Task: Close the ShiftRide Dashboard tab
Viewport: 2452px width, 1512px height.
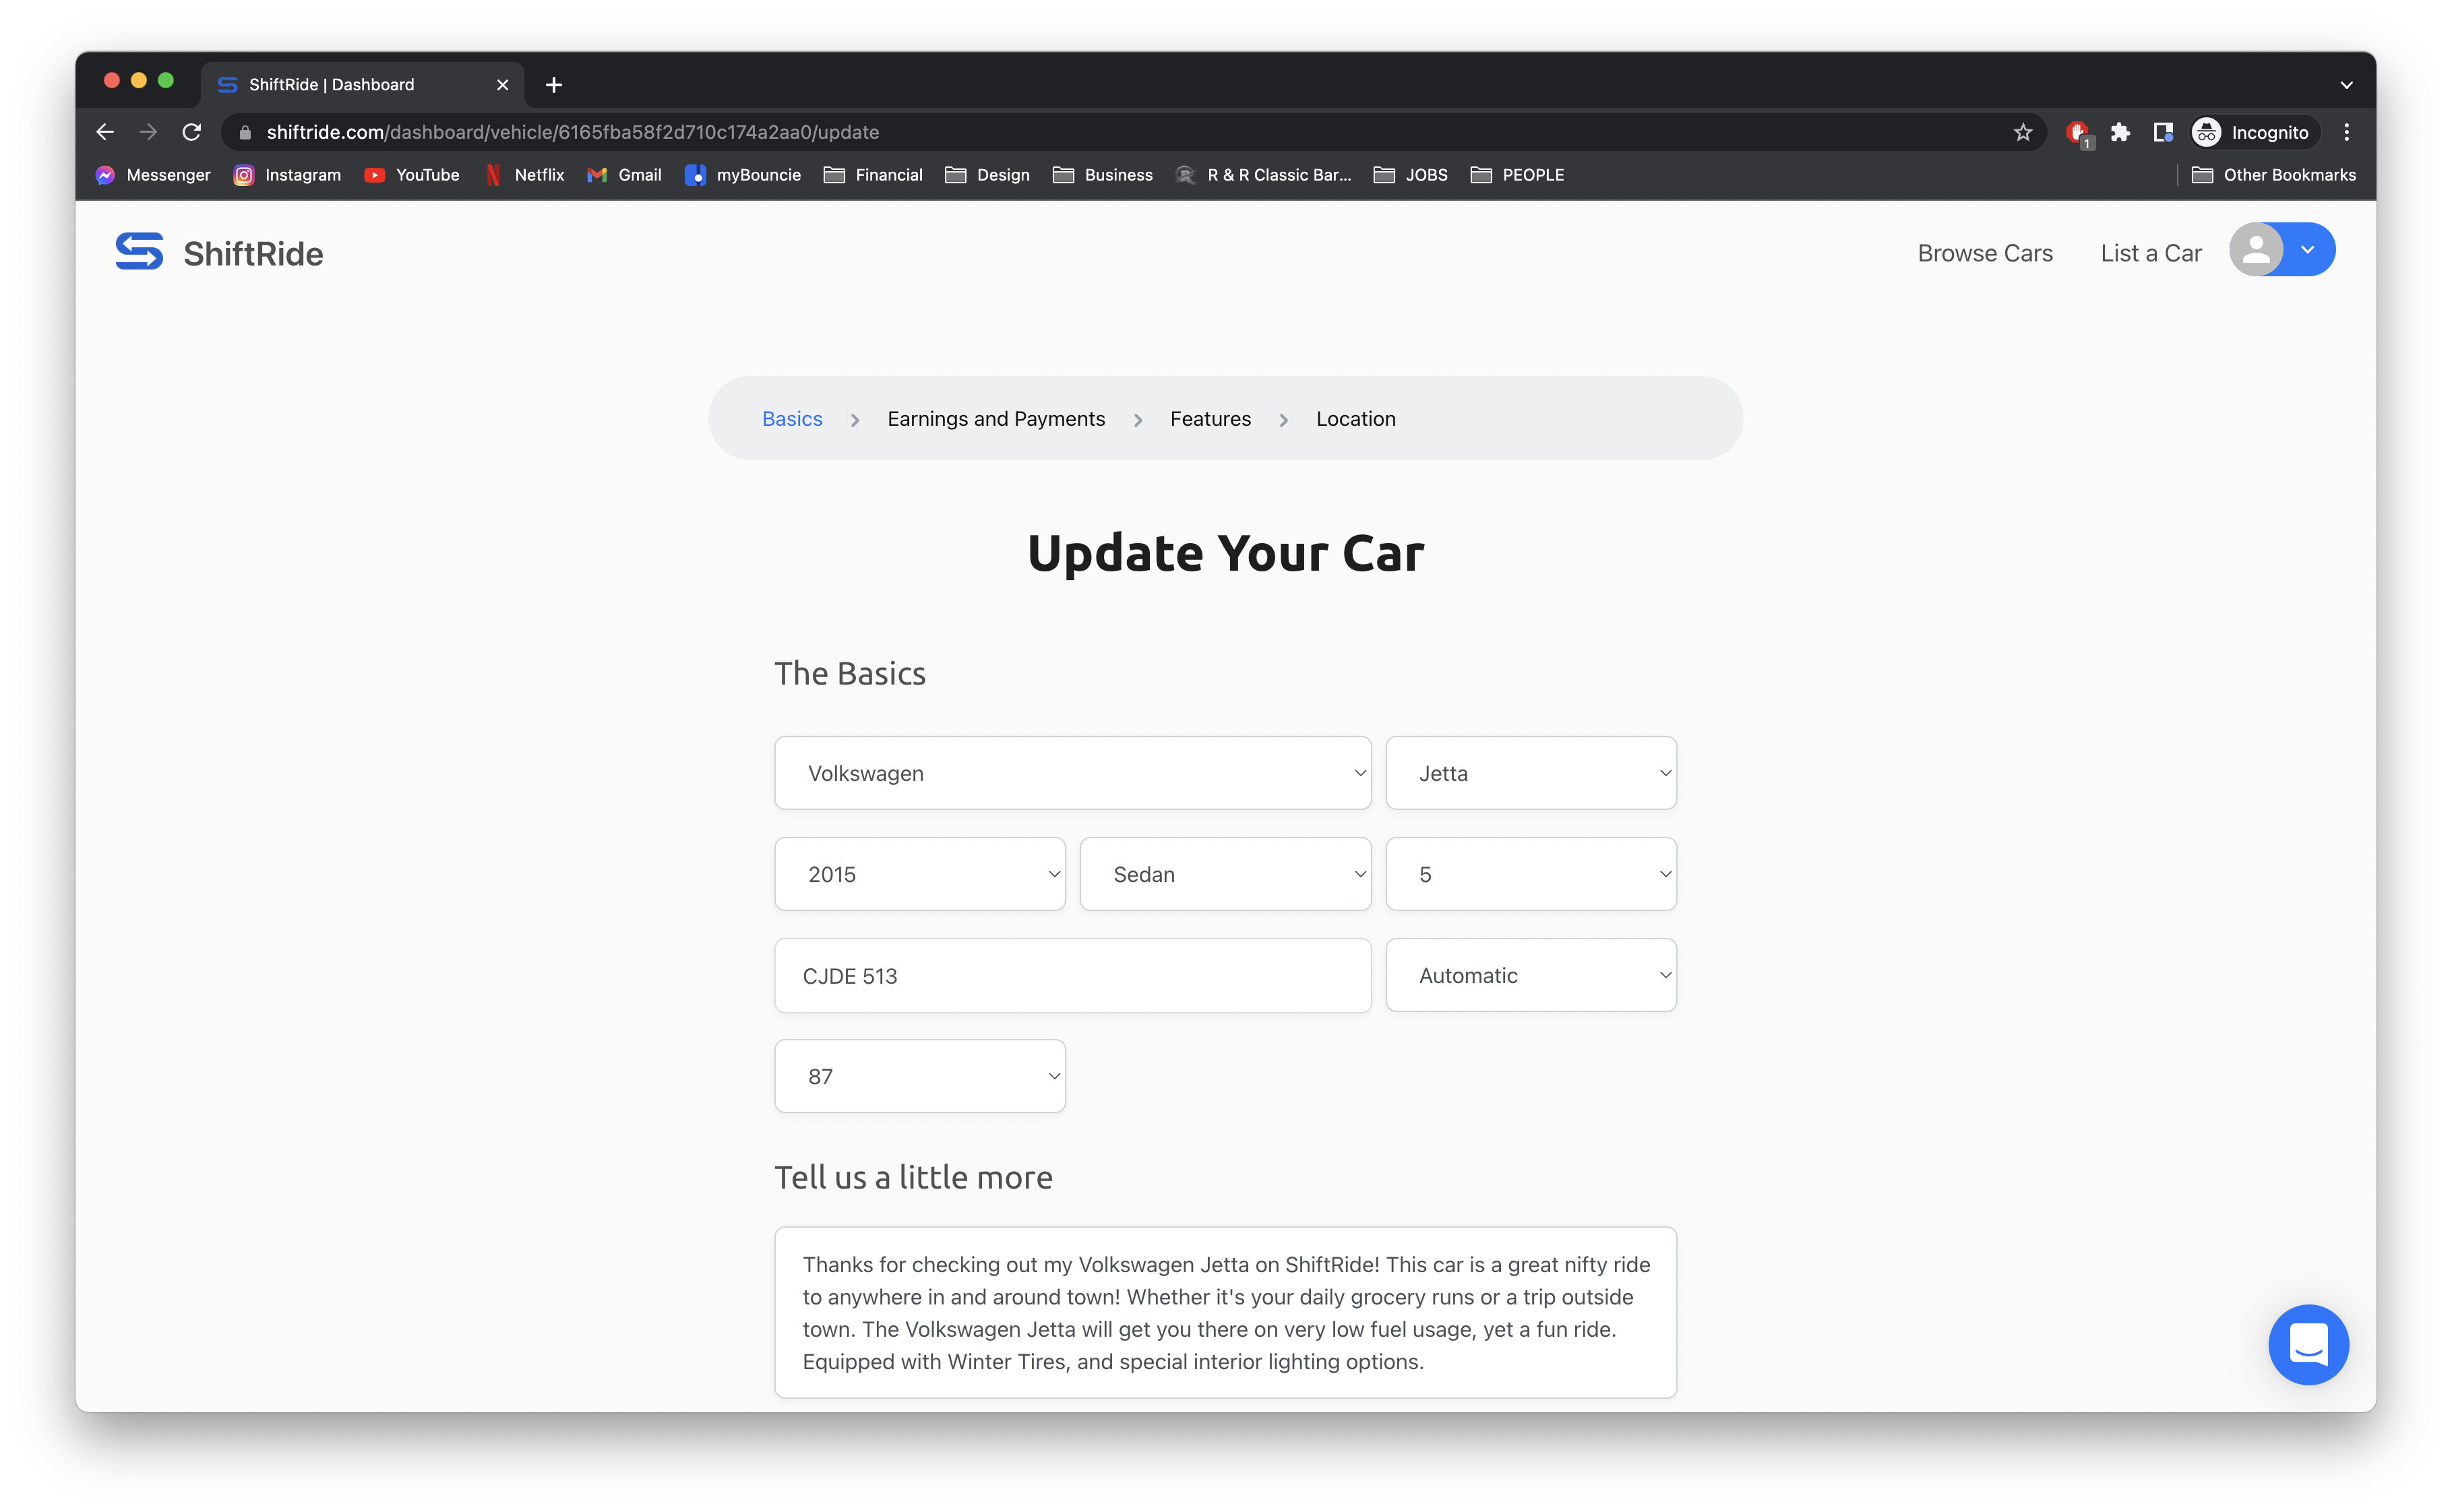Action: click(503, 85)
